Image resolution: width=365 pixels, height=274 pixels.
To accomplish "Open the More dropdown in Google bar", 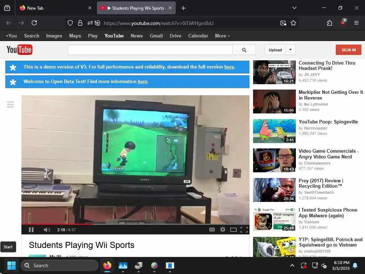I will 222,36.
